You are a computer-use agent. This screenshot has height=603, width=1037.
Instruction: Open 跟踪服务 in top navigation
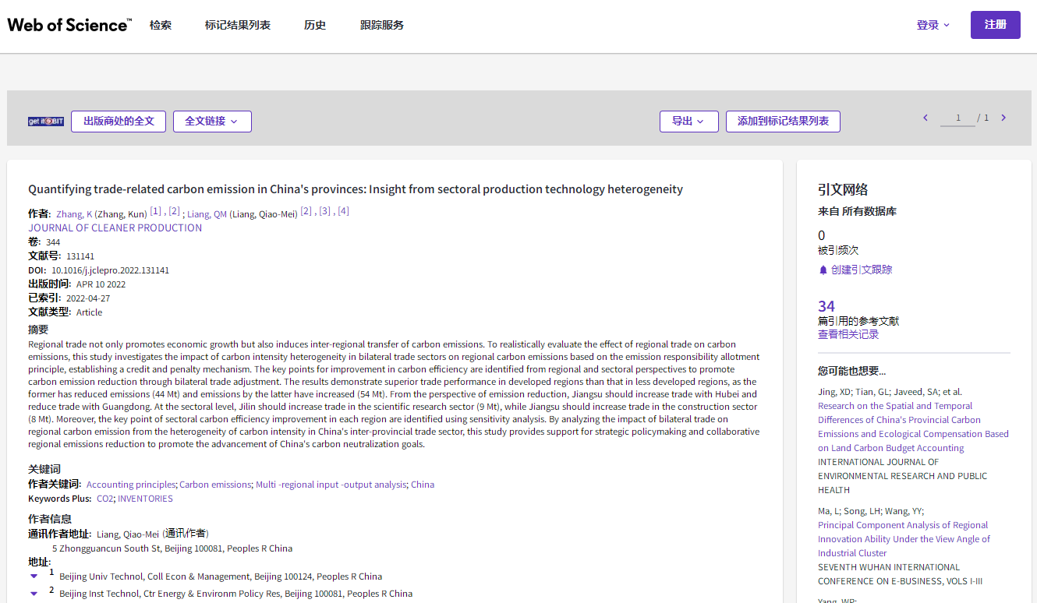[x=382, y=25]
